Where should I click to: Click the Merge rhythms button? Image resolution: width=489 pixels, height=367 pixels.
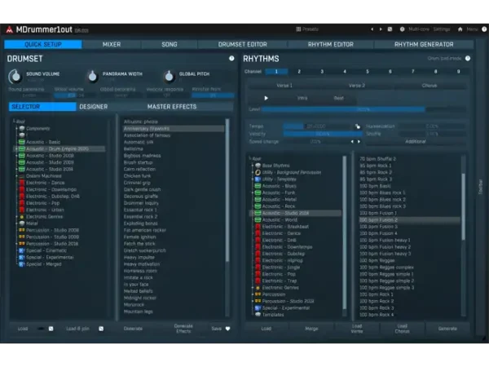pyautogui.click(x=311, y=329)
